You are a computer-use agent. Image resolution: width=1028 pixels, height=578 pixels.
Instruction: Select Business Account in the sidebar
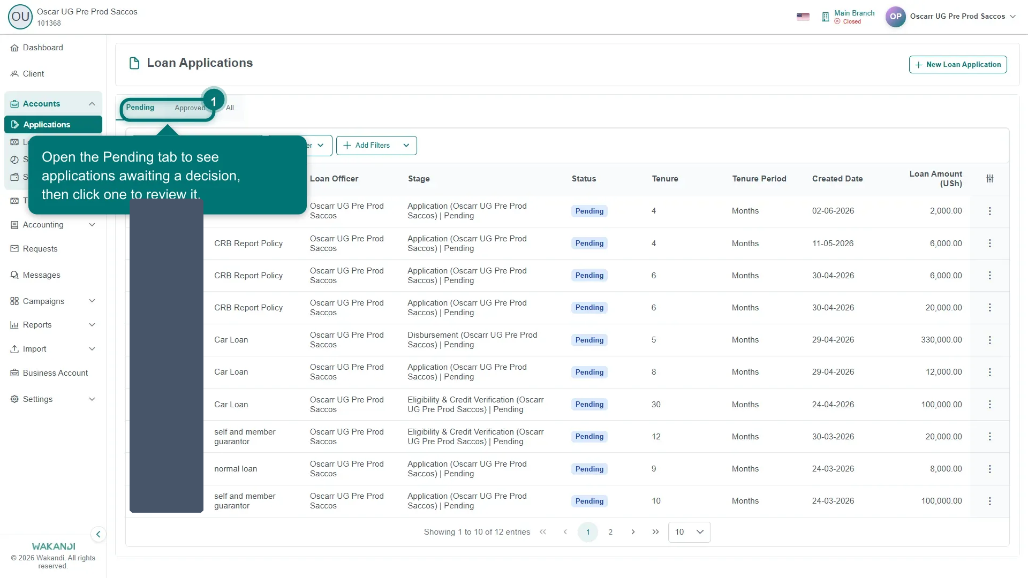pyautogui.click(x=55, y=373)
